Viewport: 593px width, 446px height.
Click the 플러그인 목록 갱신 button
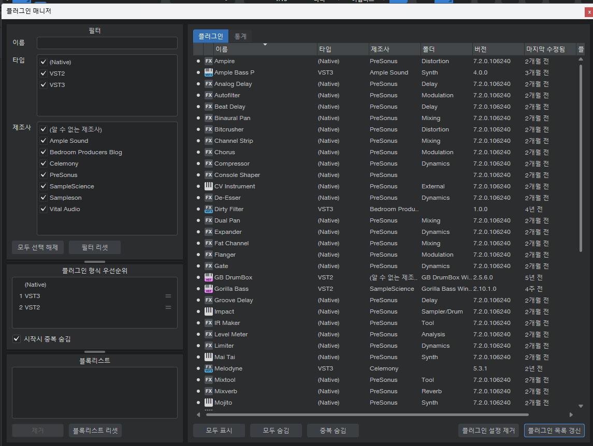click(555, 430)
